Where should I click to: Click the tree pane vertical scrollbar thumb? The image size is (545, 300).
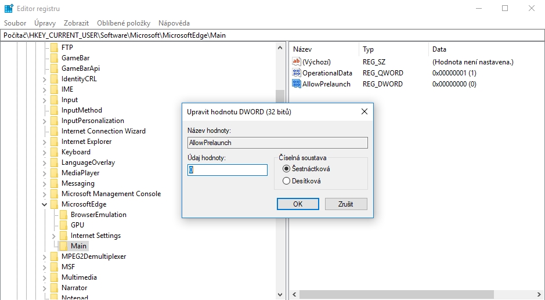[x=280, y=96]
